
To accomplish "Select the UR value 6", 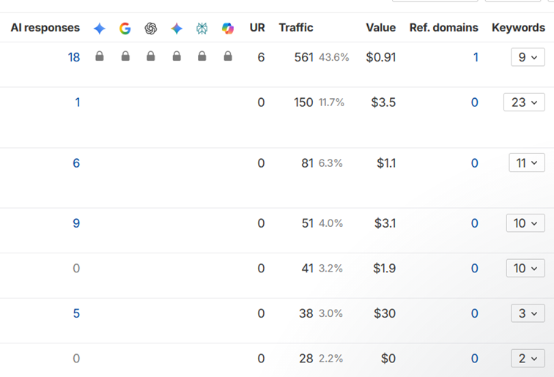I will 261,57.
